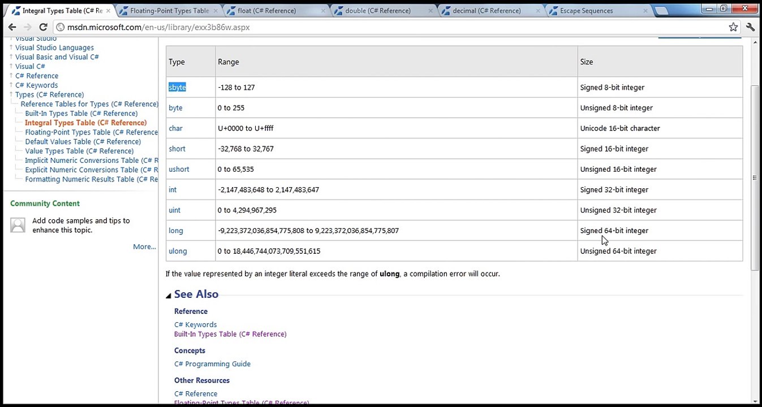Click the up-arrow icon beside Types (C# Reference)
The image size is (762, 407).
11,94
